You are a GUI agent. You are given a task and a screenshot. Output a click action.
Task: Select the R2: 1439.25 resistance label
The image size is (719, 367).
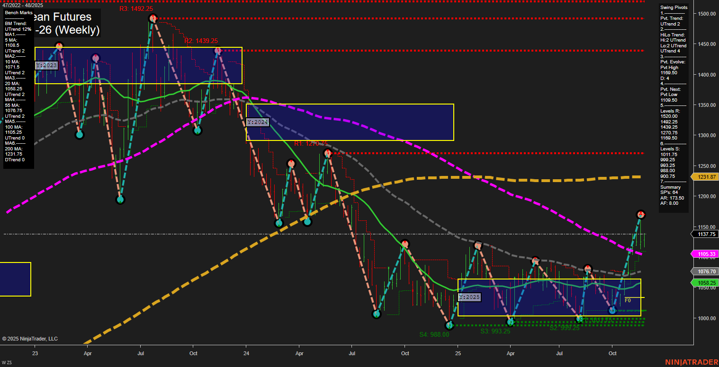[201, 41]
